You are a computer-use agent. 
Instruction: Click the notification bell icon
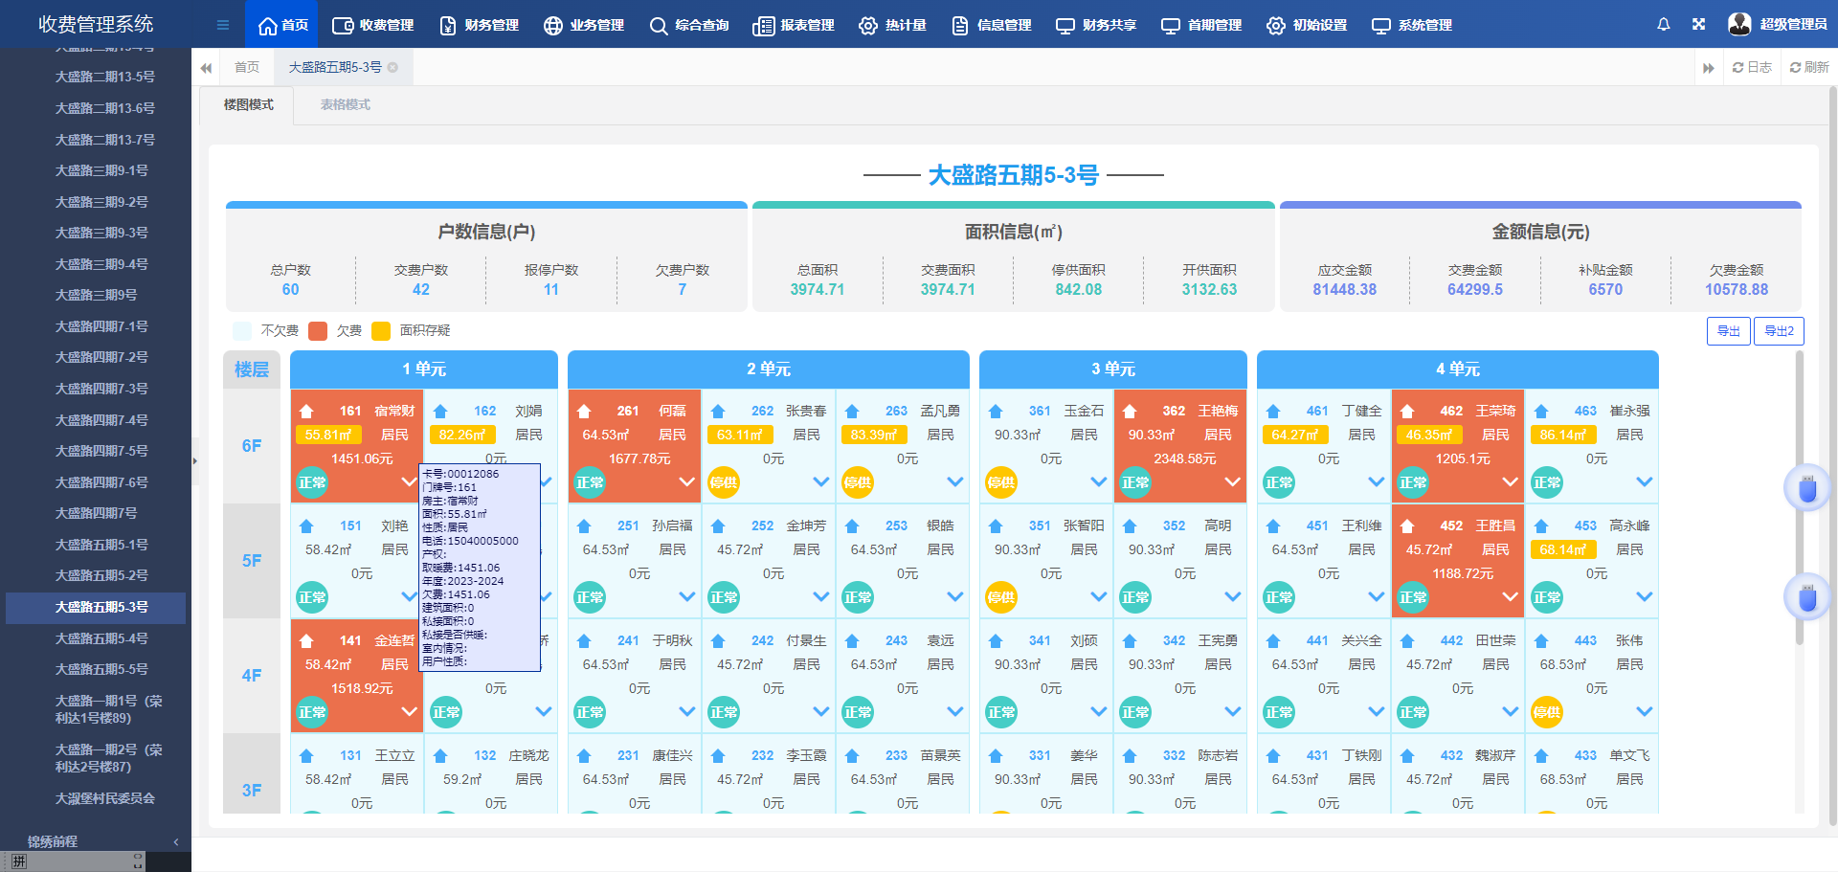click(1664, 24)
